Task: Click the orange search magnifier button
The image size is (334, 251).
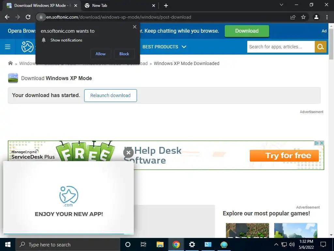Action: click(x=320, y=47)
